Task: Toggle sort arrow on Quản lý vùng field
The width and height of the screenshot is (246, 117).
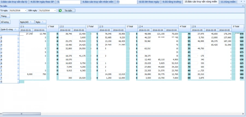Action: click(x=16, y=29)
